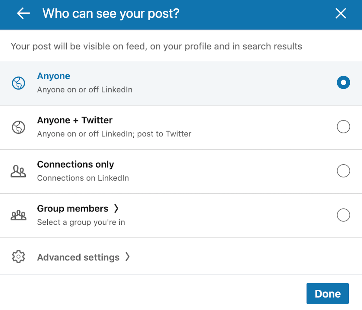Click the Done button
Viewport: 362px width, 310px height.
[x=327, y=293]
